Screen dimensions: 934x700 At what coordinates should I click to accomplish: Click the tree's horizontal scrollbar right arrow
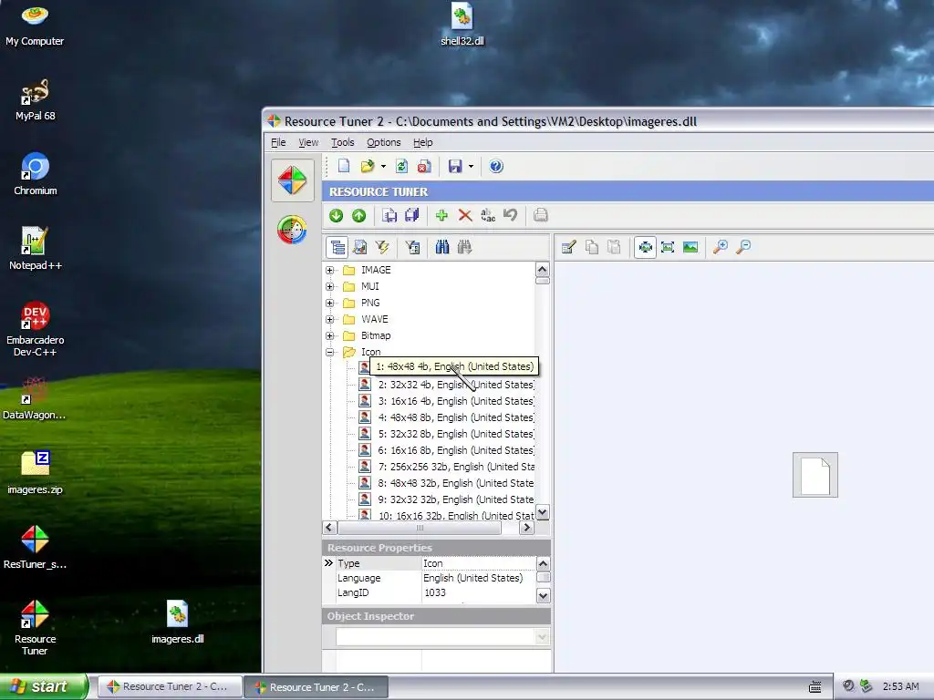pos(526,528)
